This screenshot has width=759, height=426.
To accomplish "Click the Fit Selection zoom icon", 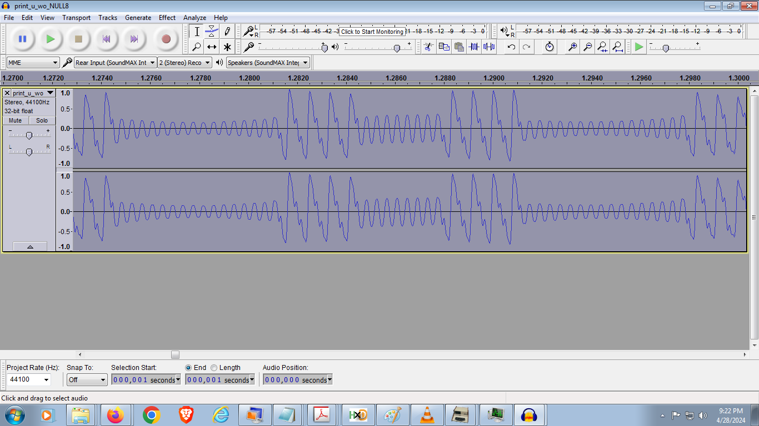I will [x=602, y=47].
